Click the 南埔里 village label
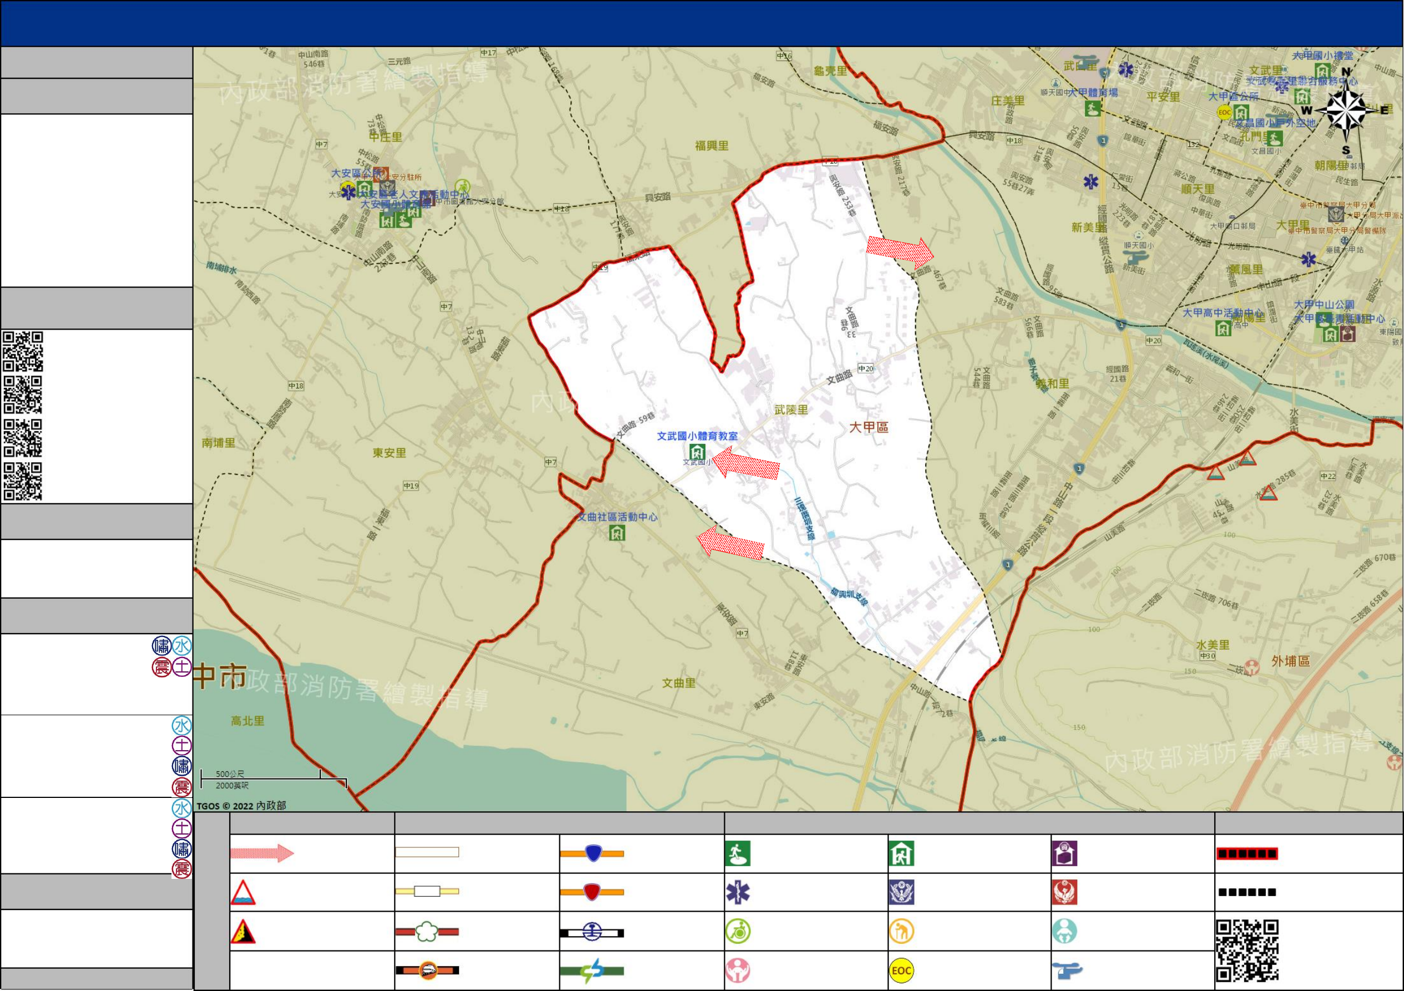 [x=218, y=443]
